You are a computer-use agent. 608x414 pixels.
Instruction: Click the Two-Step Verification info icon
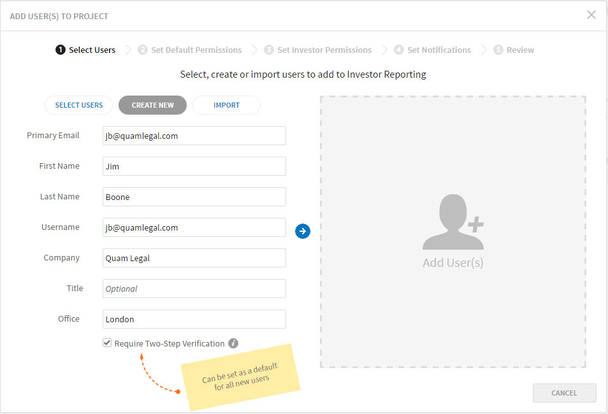pyautogui.click(x=233, y=343)
